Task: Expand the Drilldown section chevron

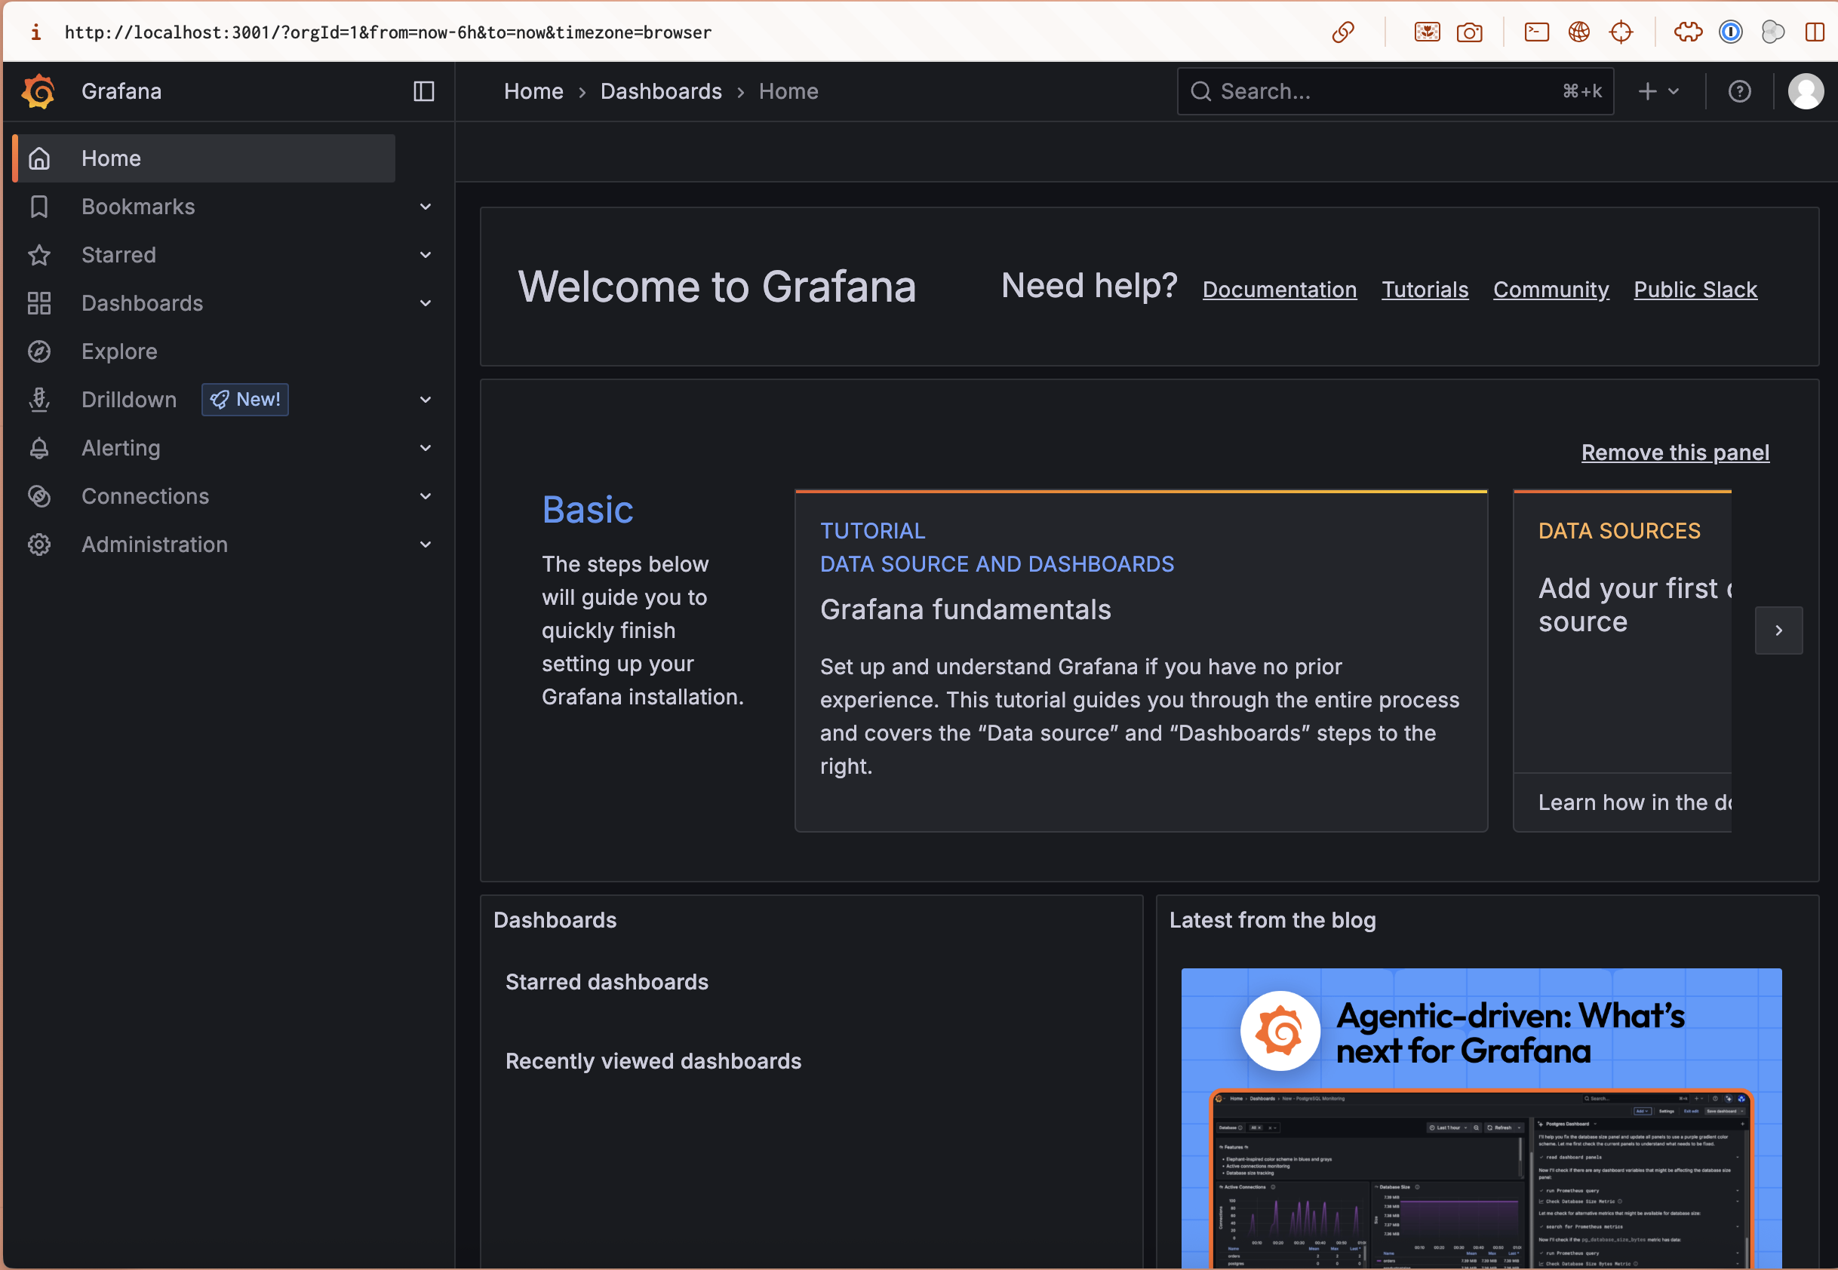Action: click(x=425, y=400)
